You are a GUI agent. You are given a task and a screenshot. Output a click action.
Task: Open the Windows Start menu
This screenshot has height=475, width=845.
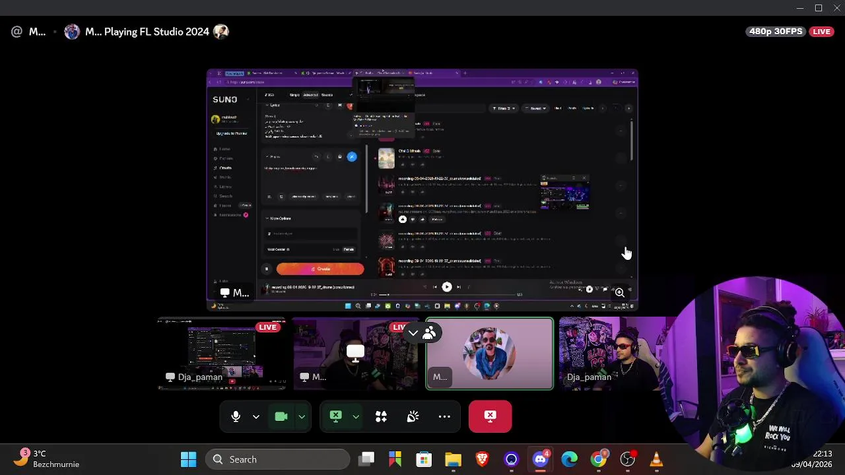pyautogui.click(x=189, y=459)
